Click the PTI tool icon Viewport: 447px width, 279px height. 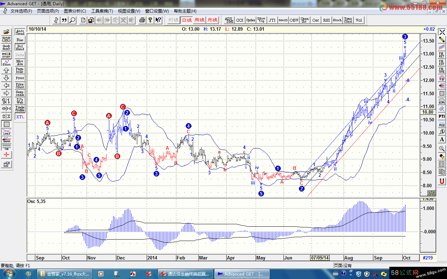click(x=442, y=116)
